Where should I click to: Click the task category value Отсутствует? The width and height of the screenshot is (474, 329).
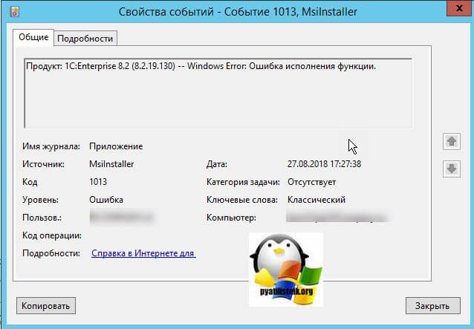[x=312, y=182]
